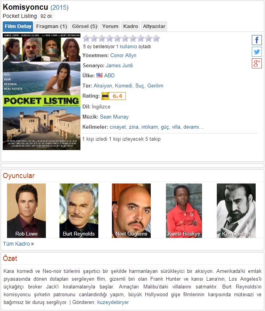The height and width of the screenshot is (311, 265).
Task: Switch to the Görsel (5) tab
Action: (x=85, y=26)
